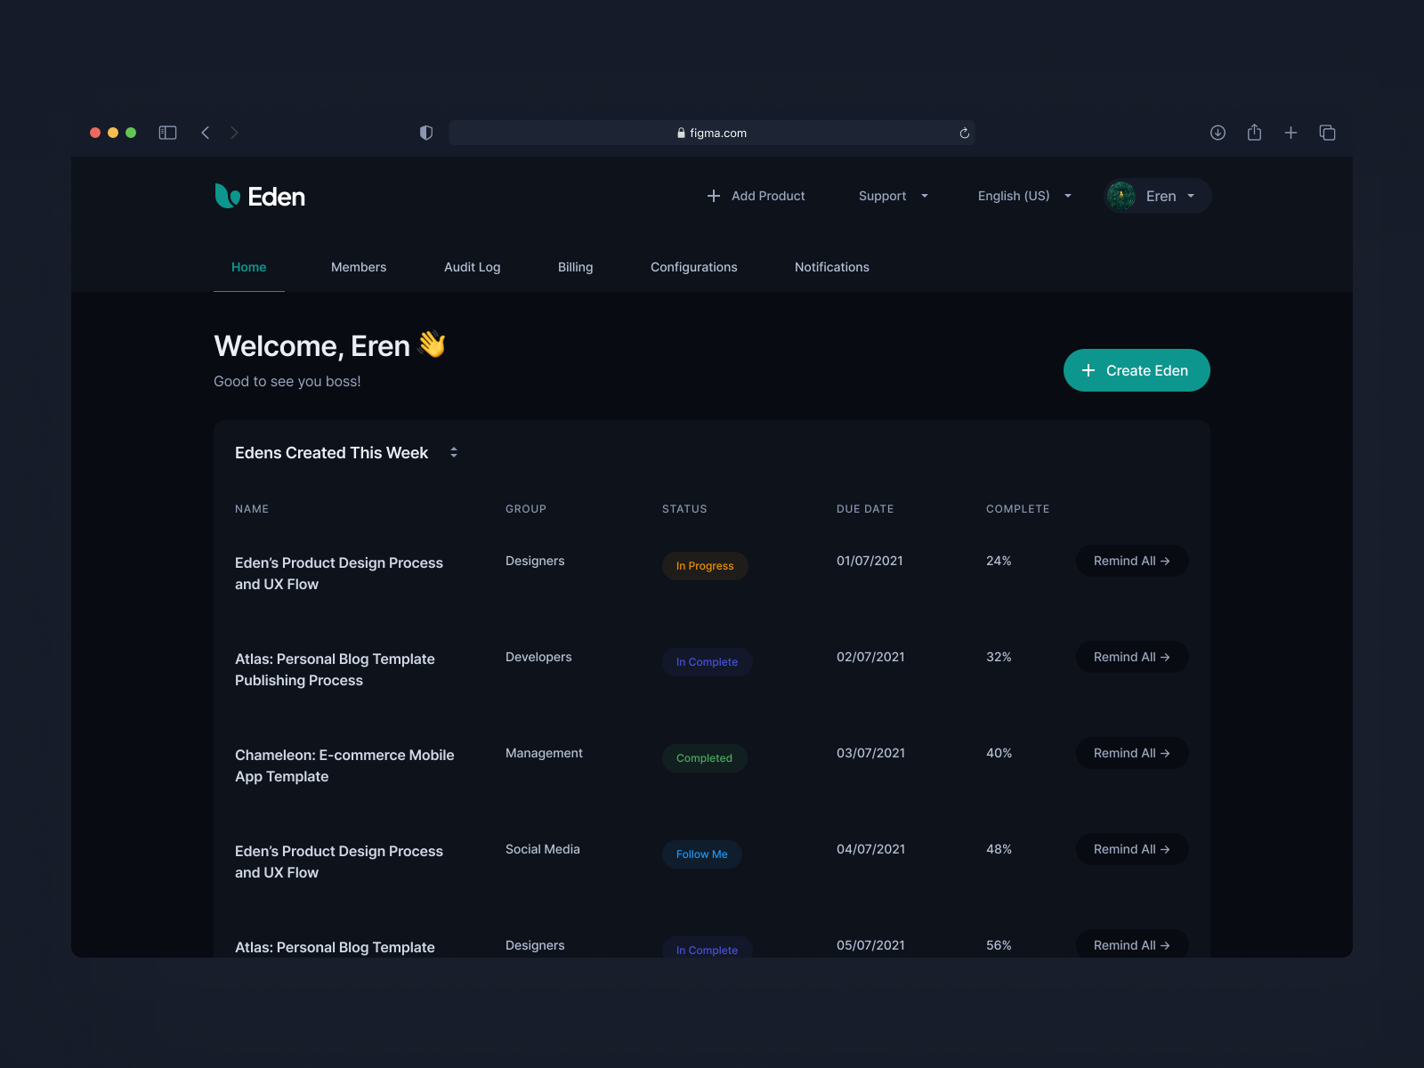Click the privacy shield icon near the address bar

click(426, 132)
